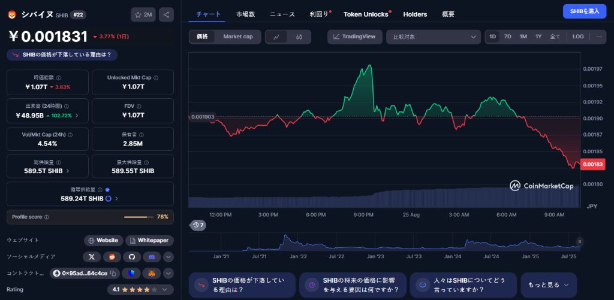Image resolution: width=614 pixels, height=300 pixels.
Task: Open the chart more-options ellipsis
Action: coord(599,37)
